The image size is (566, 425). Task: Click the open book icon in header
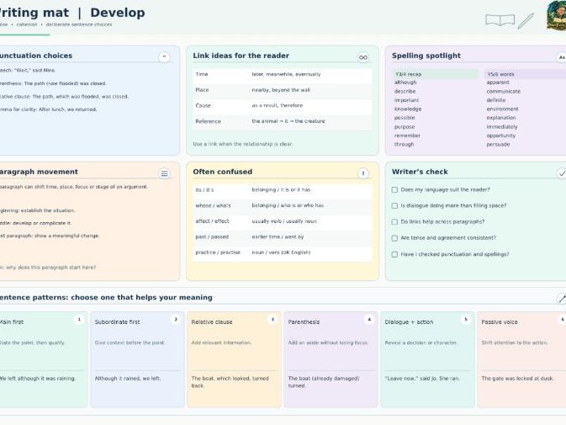500,20
